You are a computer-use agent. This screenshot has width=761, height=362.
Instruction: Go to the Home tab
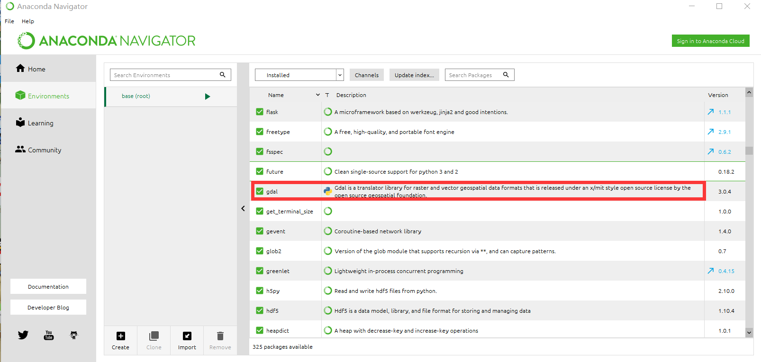(x=48, y=69)
